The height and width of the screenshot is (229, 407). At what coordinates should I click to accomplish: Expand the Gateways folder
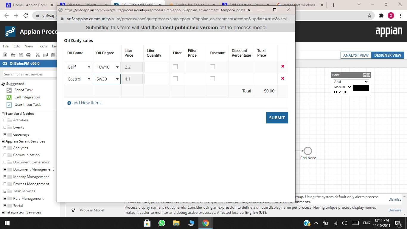coord(5,134)
